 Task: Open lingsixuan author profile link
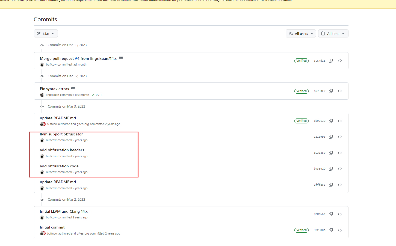[x=52, y=95]
